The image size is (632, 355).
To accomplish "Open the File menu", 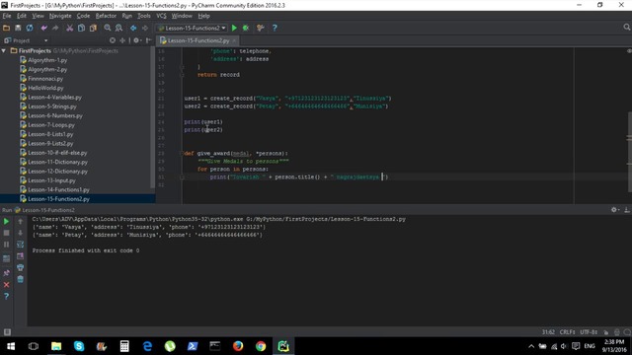I will coord(7,16).
